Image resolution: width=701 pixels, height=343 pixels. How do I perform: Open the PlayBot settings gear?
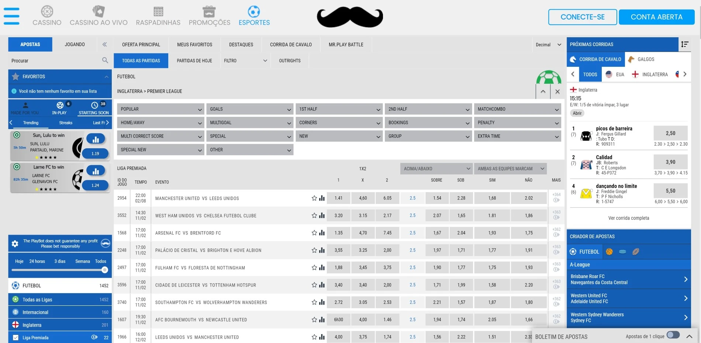[15, 243]
